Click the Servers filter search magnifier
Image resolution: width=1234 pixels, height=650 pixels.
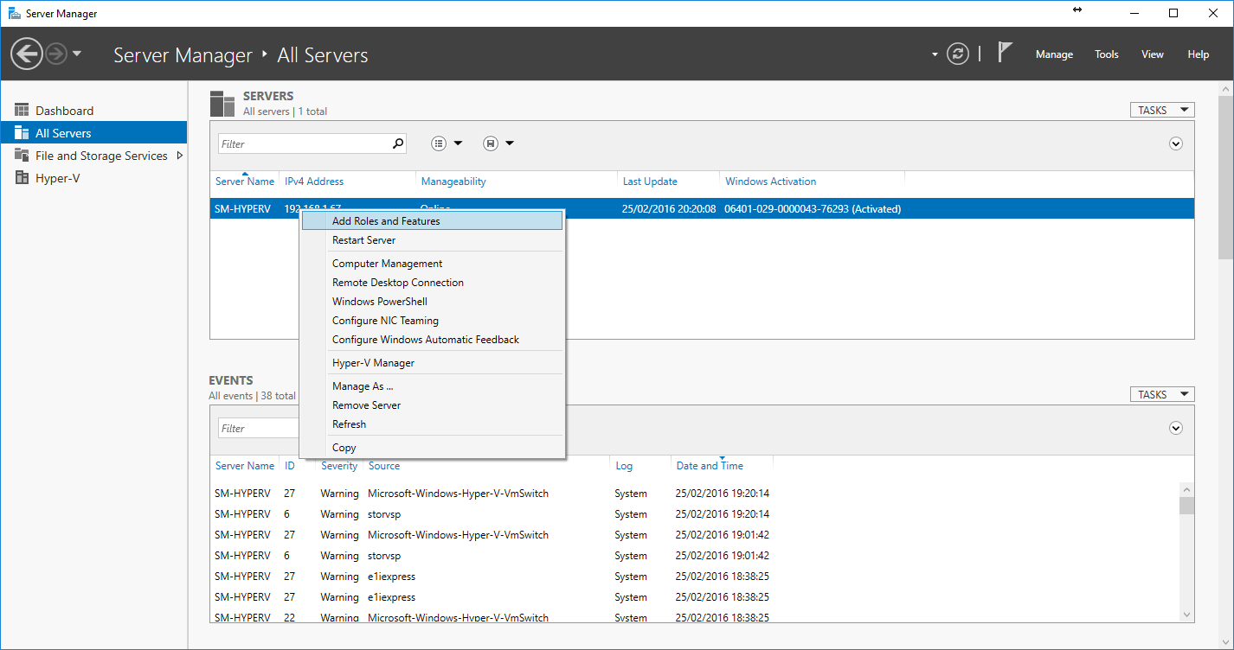pyautogui.click(x=398, y=144)
